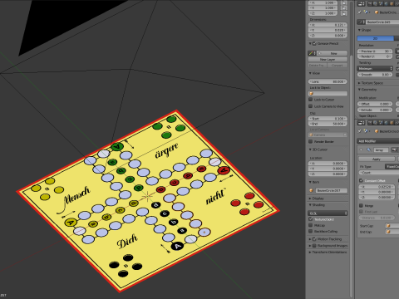Open Scene tab in modifier properties header
Viewport: 399px width, 299px height.
pyautogui.click(x=381, y=123)
